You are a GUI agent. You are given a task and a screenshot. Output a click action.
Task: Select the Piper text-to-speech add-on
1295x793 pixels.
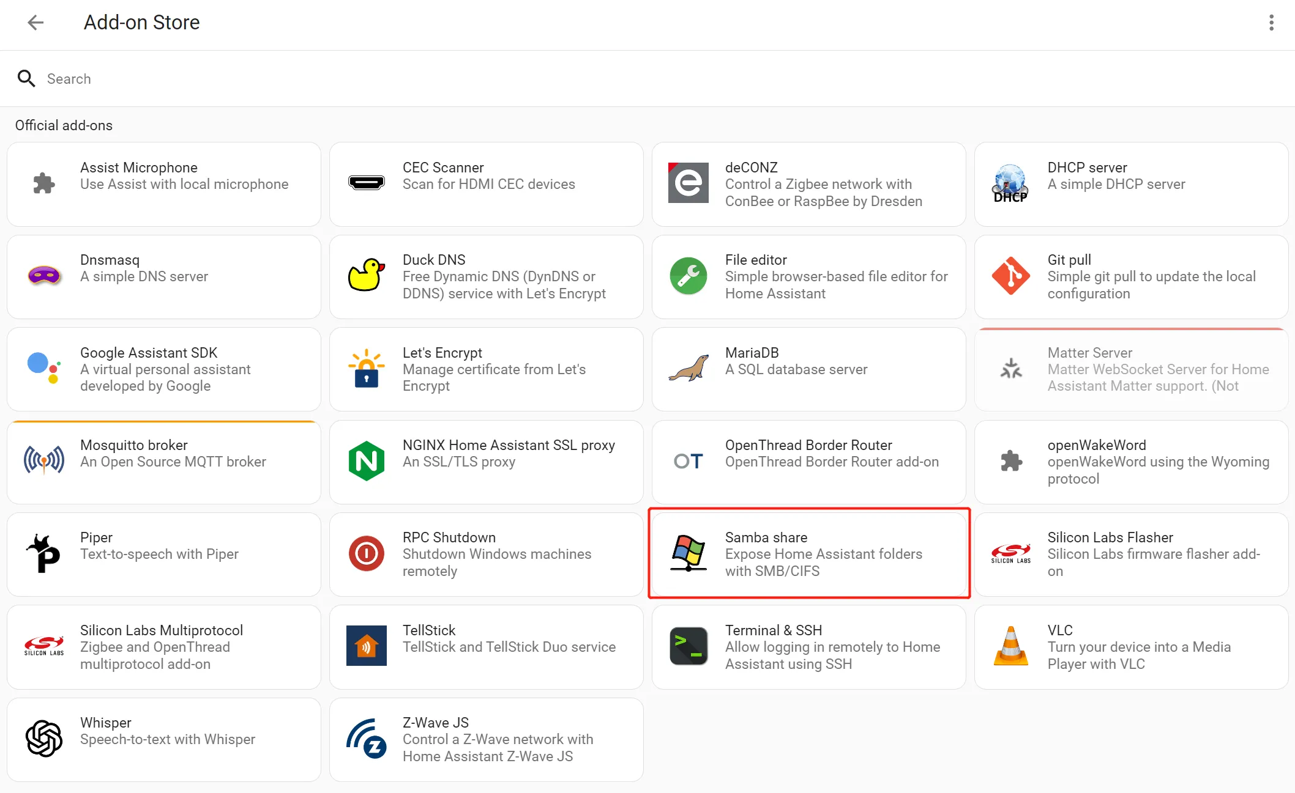(164, 555)
